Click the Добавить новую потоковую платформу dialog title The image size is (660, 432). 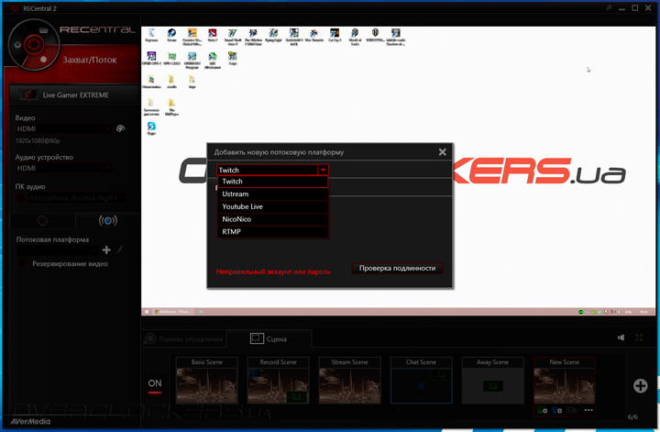click(279, 152)
